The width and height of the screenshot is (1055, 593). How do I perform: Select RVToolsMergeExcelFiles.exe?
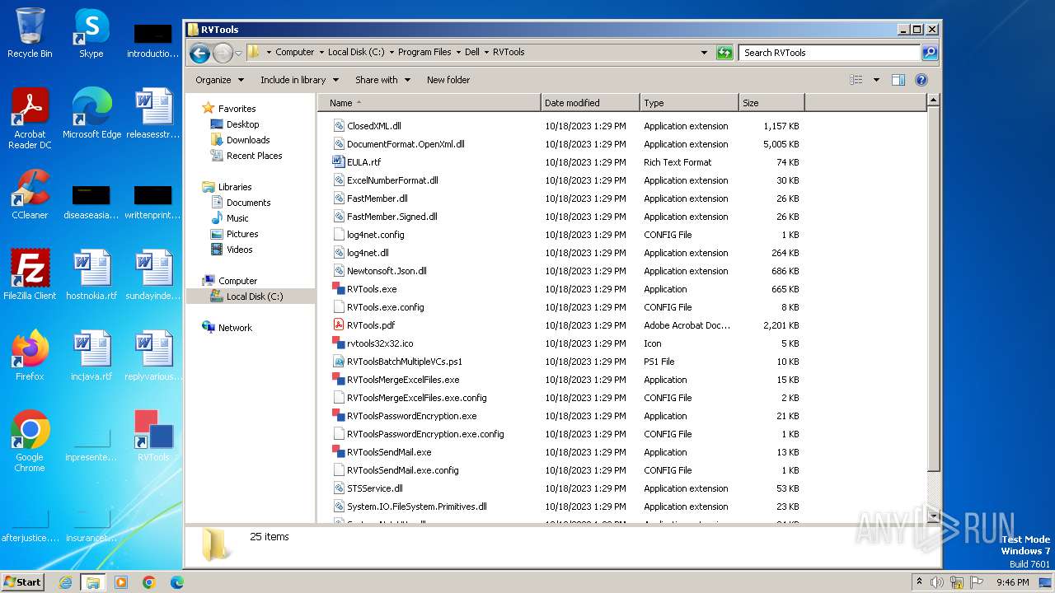point(403,380)
